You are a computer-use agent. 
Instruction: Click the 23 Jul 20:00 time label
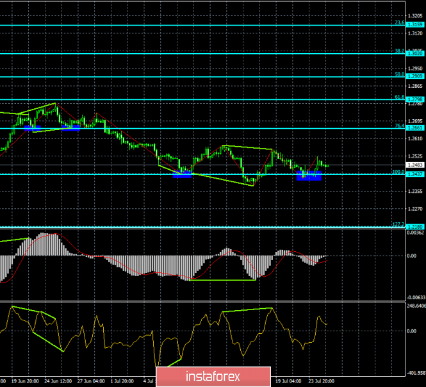tap(322, 381)
